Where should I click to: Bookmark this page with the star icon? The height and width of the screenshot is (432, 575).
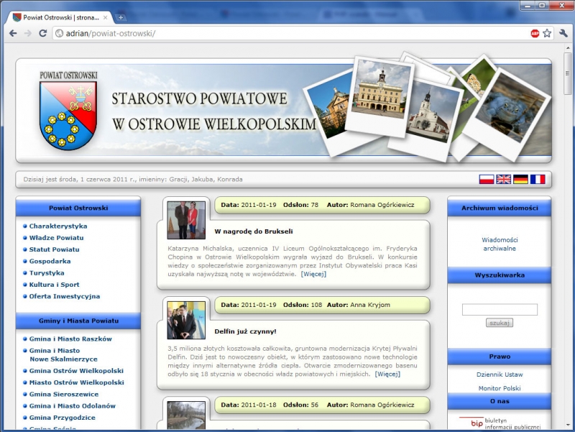click(x=547, y=33)
